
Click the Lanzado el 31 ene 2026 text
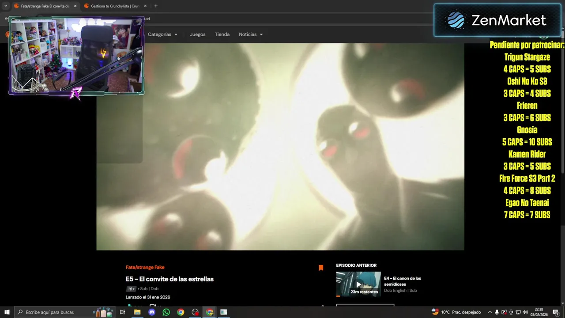tap(148, 297)
